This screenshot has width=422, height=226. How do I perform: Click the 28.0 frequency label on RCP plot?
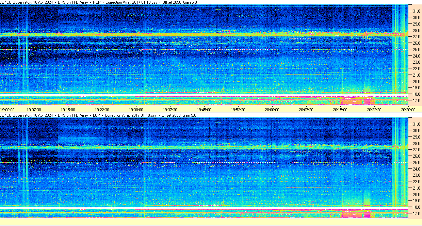(x=417, y=30)
